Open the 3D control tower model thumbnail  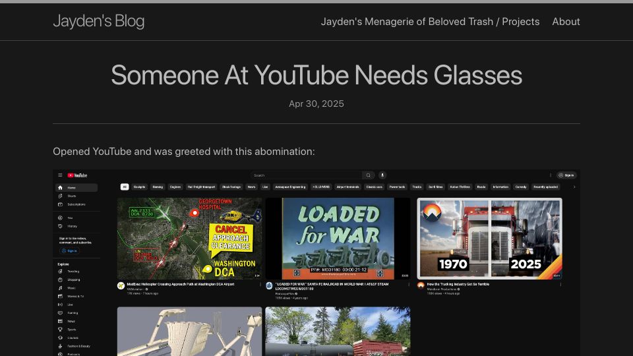[x=189, y=332]
